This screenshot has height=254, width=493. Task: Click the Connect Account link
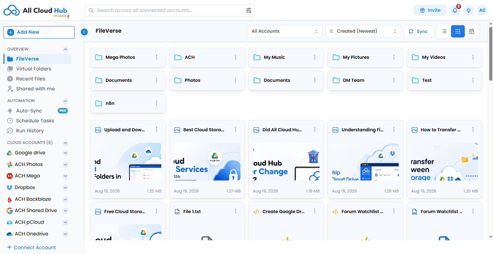click(x=31, y=248)
